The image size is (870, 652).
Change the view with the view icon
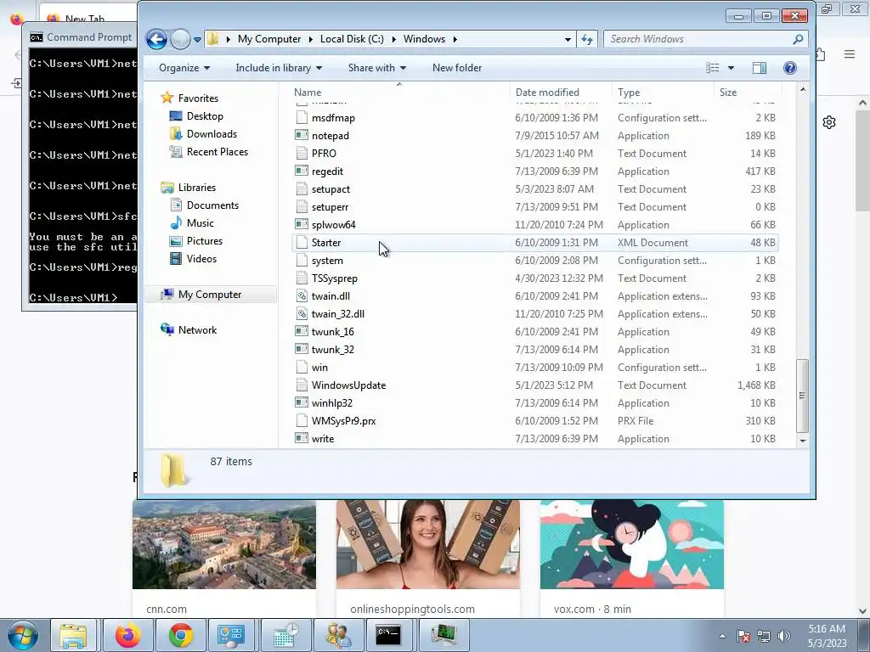pyautogui.click(x=713, y=68)
